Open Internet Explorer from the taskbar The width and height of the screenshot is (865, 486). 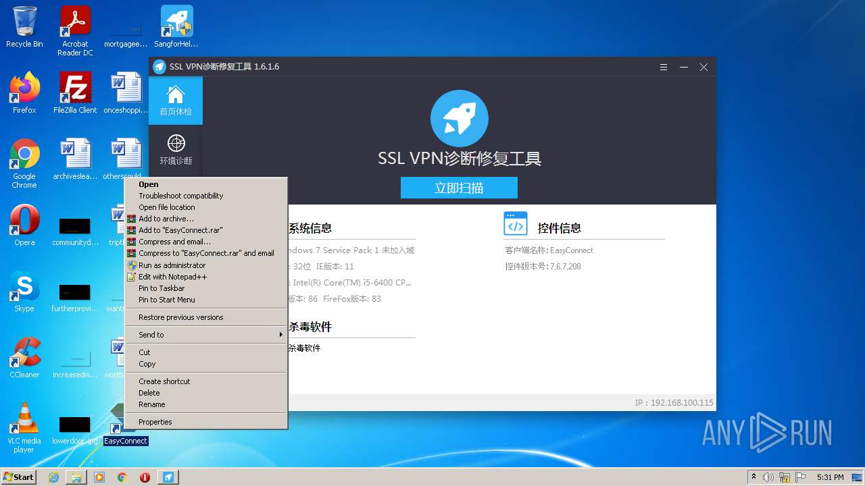pos(53,477)
